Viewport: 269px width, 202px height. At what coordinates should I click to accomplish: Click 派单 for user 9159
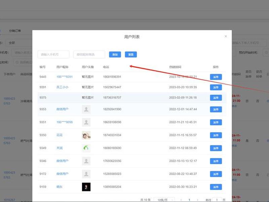tap(216, 187)
